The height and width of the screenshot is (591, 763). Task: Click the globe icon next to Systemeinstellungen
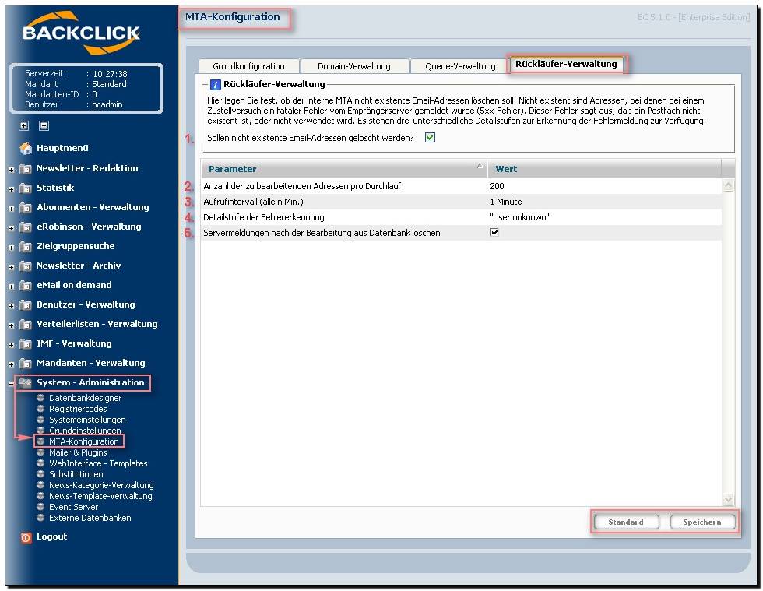40,419
